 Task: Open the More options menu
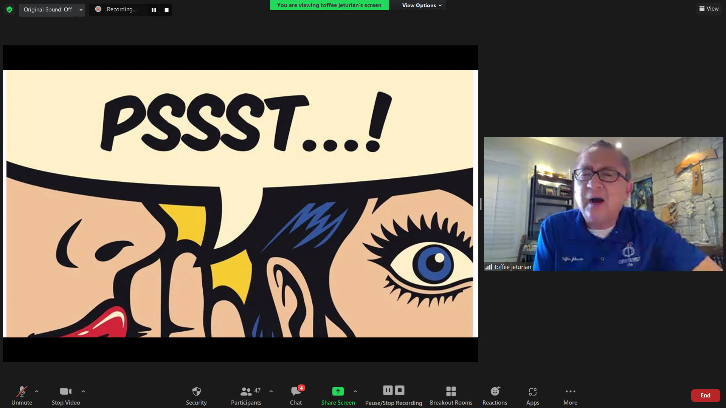[570, 395]
